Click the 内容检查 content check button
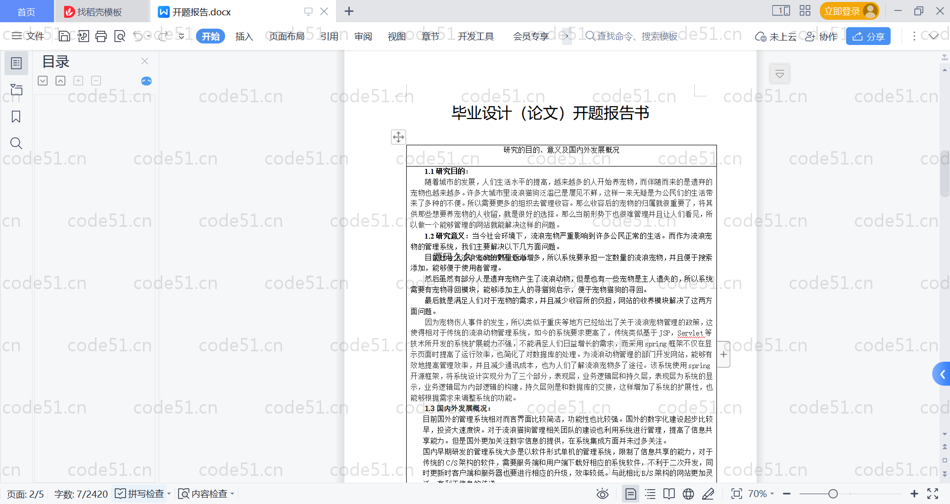 click(x=203, y=494)
